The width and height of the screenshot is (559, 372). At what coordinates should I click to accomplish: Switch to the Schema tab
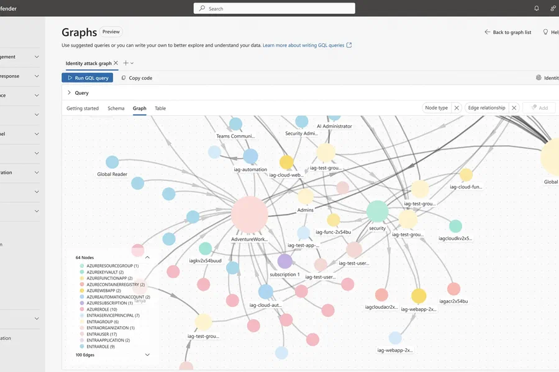tap(116, 108)
